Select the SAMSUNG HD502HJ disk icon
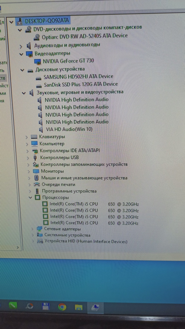The width and height of the screenshot is (185, 329). point(39,77)
